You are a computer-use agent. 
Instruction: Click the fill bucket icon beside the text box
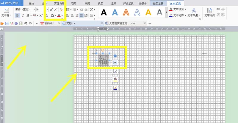[x=115, y=79]
